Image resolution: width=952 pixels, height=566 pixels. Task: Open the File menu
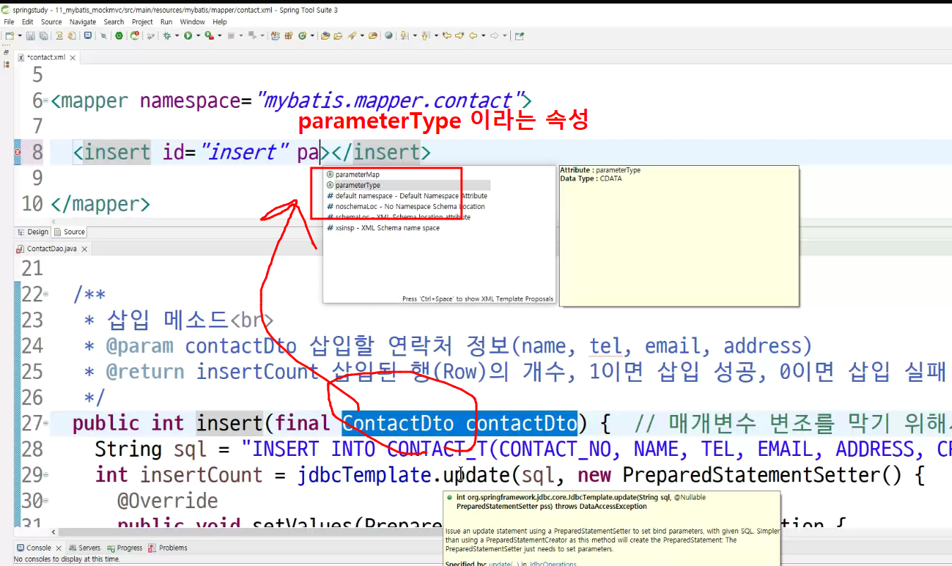tap(9, 22)
